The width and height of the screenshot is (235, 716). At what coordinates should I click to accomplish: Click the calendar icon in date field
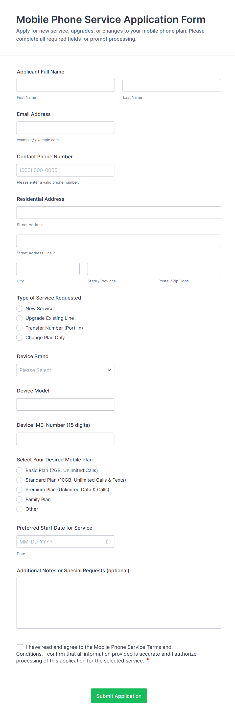coord(108,541)
